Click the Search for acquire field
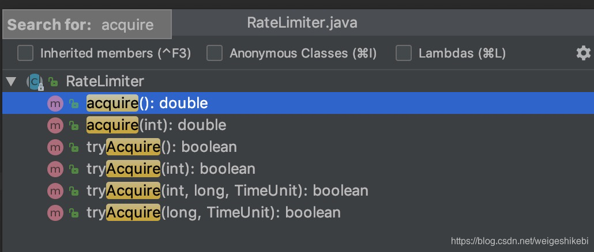Viewport: 594px width, 252px height. click(87, 25)
